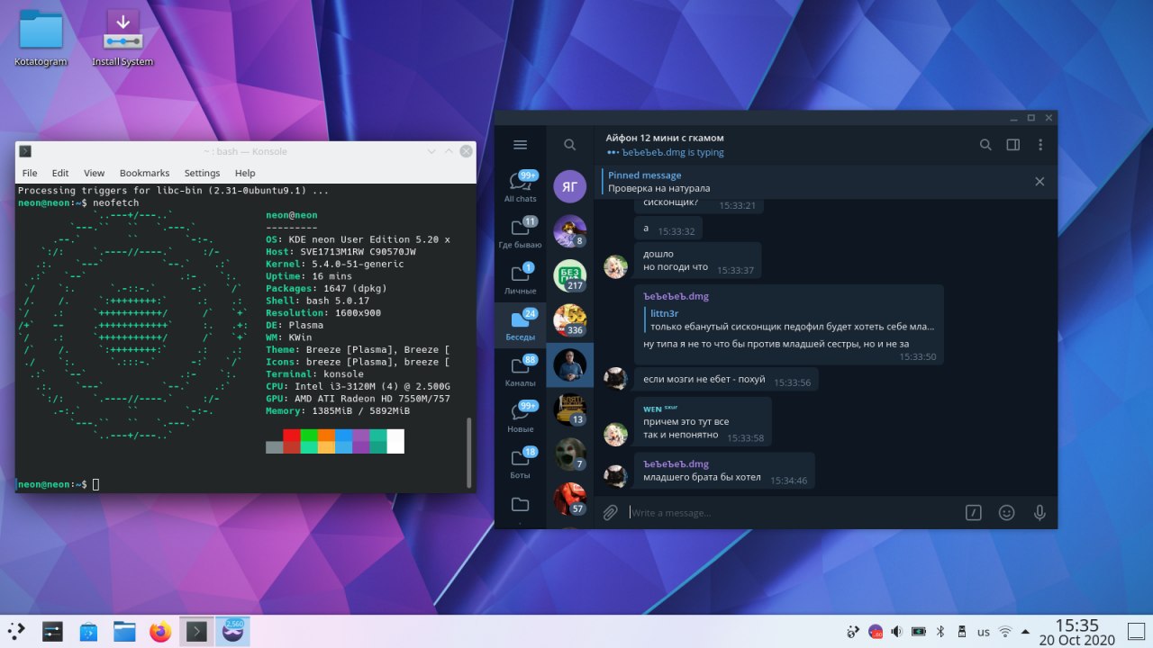Open the KDE application launcher

(18, 632)
